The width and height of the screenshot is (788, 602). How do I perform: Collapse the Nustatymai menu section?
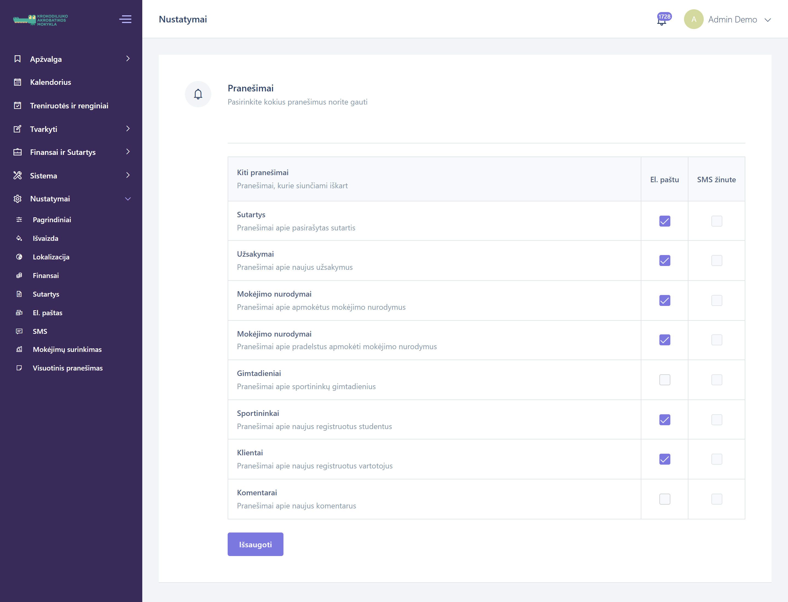coord(128,199)
